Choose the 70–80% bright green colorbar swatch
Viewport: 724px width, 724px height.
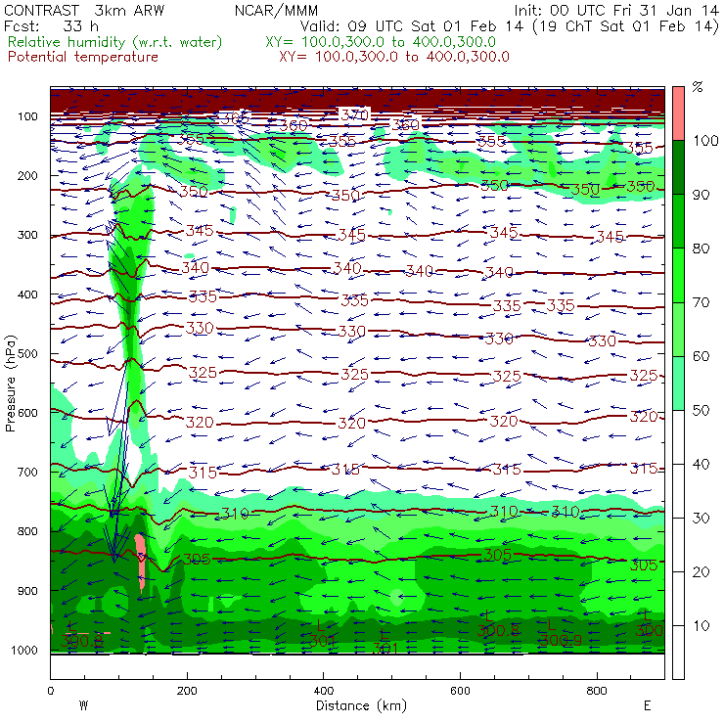[678, 275]
